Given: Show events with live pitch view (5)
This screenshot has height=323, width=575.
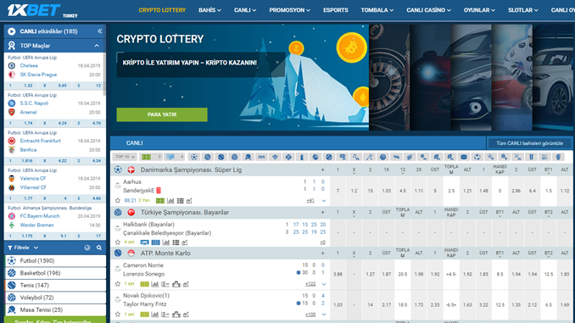Looking at the screenshot, I should click(x=151, y=157).
